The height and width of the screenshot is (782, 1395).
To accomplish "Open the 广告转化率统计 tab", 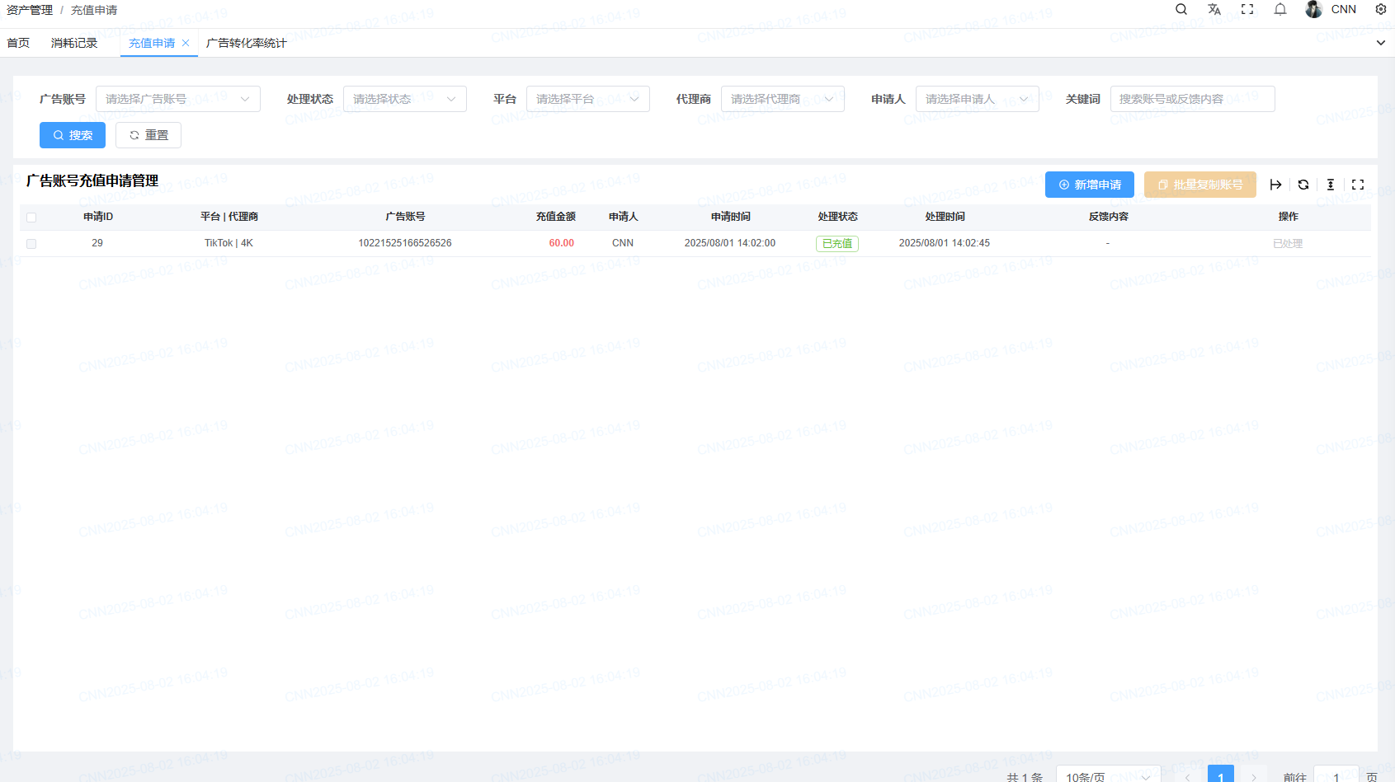I will coord(246,43).
